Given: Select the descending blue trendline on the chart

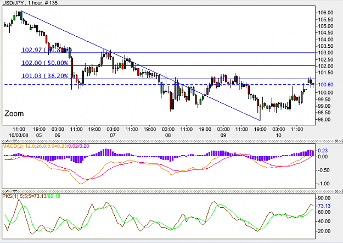Looking at the screenshot, I should [140, 65].
